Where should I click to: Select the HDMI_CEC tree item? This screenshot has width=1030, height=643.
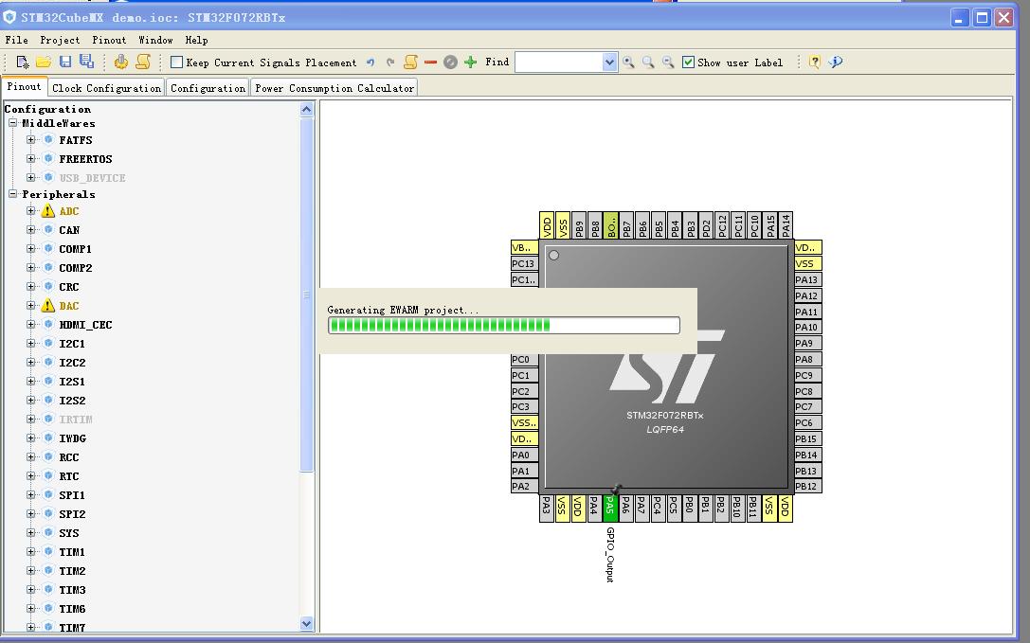[x=85, y=325]
